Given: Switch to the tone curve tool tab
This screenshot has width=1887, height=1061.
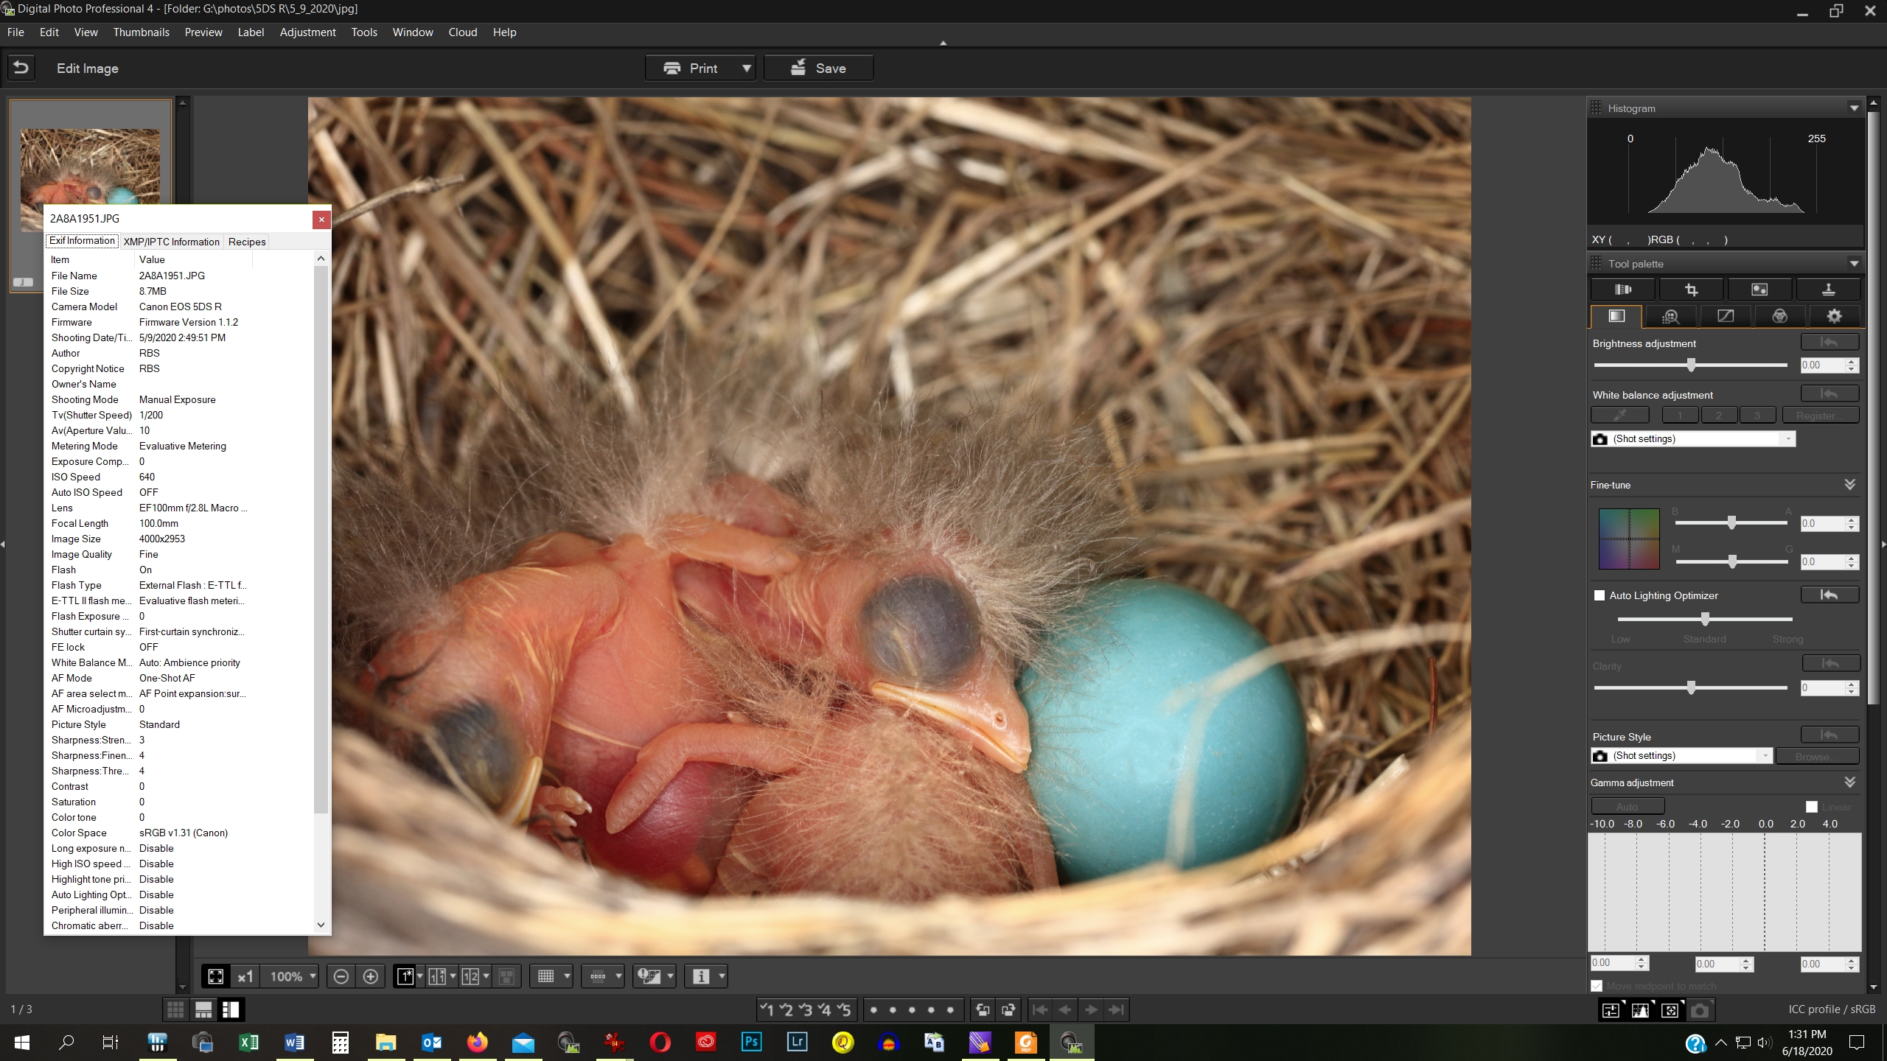Looking at the screenshot, I should click(x=1726, y=316).
